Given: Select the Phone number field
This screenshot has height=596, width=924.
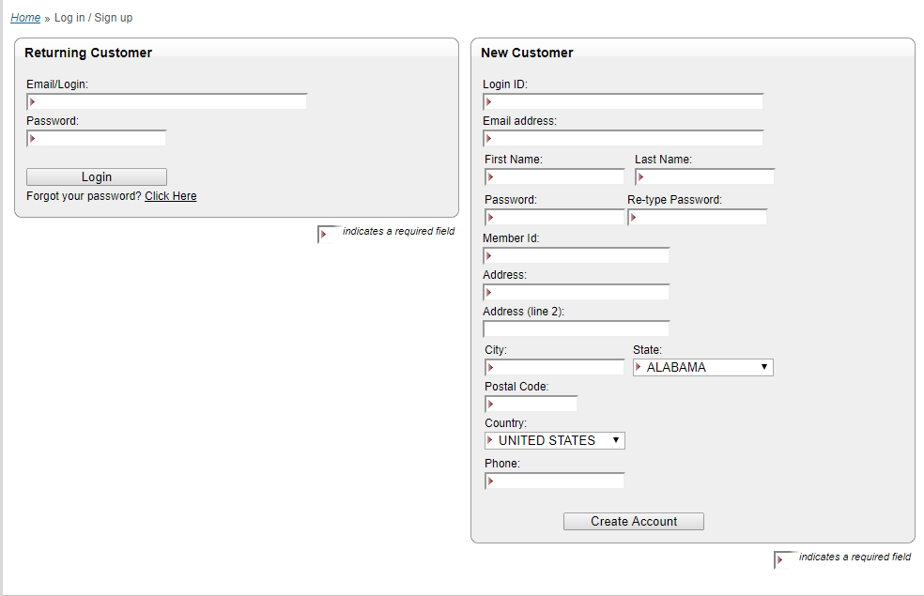Looking at the screenshot, I should point(555,481).
